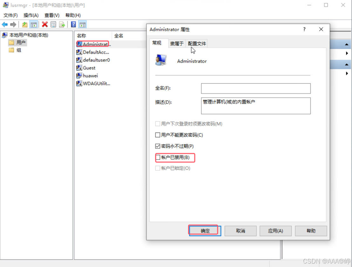Click into the 全名 text field
Screen dimensions: 352x267
pyautogui.click(x=256, y=88)
